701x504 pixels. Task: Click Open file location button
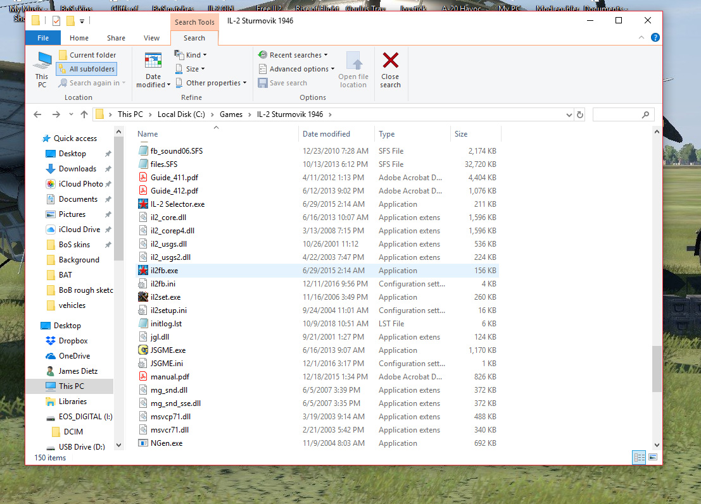tap(353, 70)
